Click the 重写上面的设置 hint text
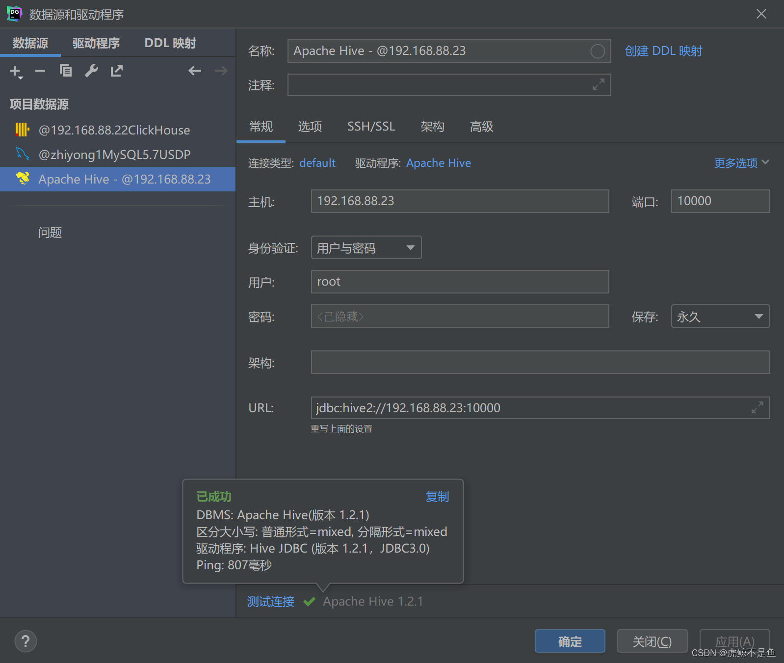This screenshot has height=663, width=784. [341, 429]
